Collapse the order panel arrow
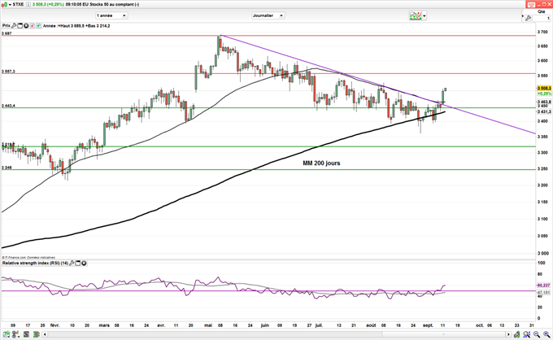Image resolution: width=553 pixels, height=340 pixels. [x=523, y=16]
